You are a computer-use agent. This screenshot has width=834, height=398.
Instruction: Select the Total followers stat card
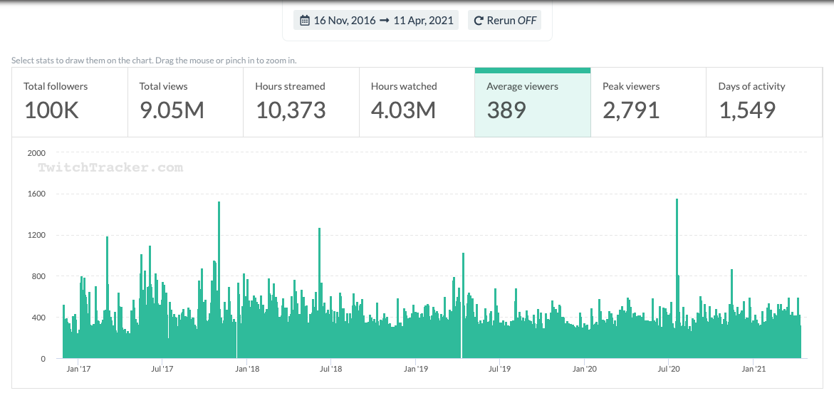tap(70, 102)
